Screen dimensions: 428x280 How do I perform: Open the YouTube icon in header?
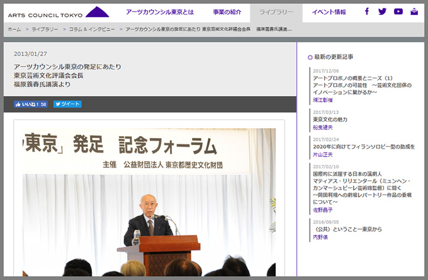pos(398,12)
